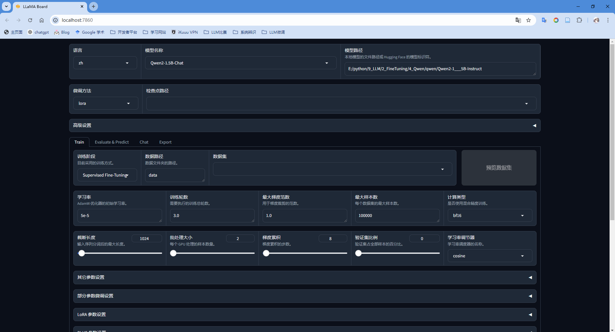
Task: Open a new browser tab
Action: point(94,6)
